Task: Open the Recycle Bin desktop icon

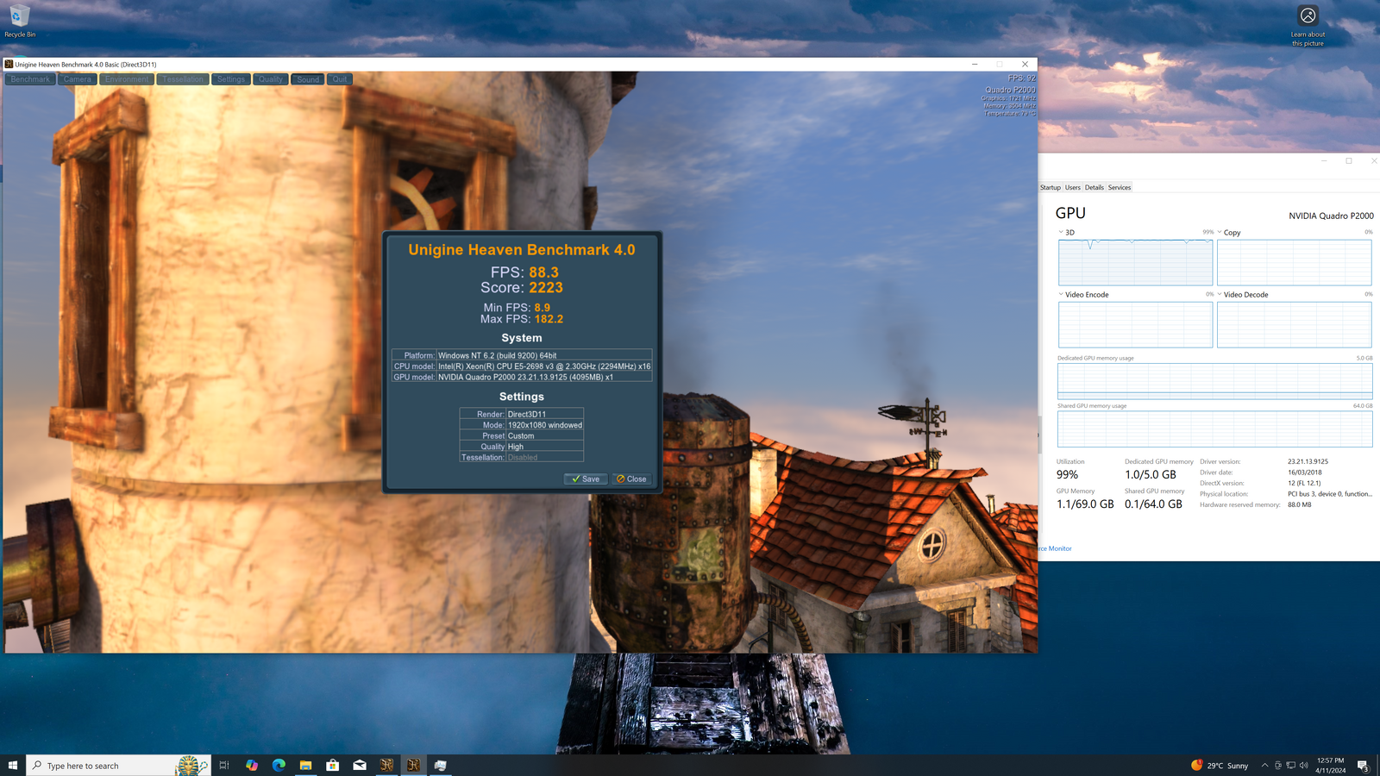Action: tap(19, 22)
